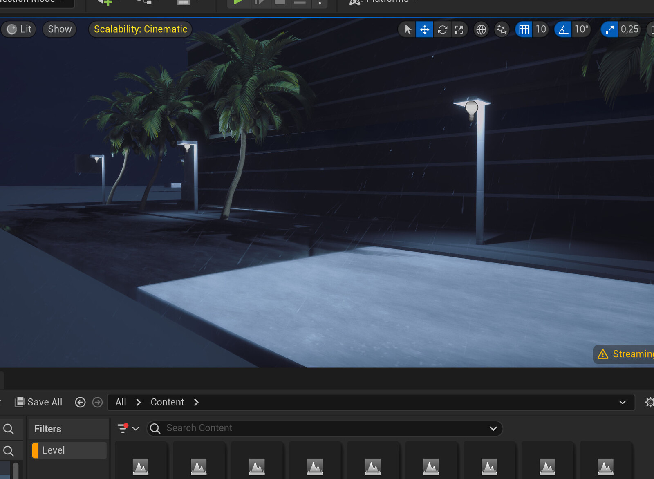Select the light bulb on the middle lamp post
The height and width of the screenshot is (479, 654).
coord(187,147)
